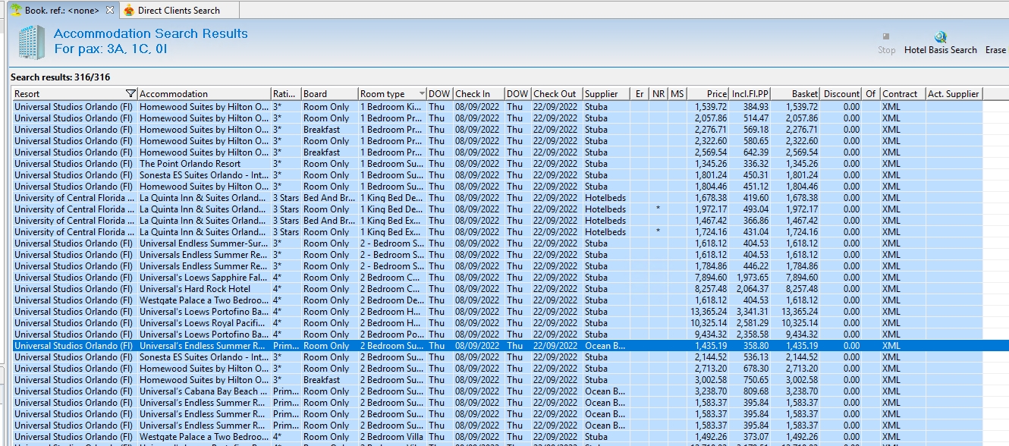Select Universal's Cabana Bay Beach row
Image resolution: width=1009 pixels, height=446 pixels.
(498, 391)
